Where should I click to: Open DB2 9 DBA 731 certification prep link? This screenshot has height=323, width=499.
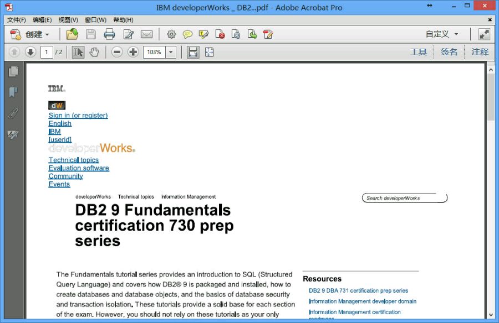[x=358, y=290]
